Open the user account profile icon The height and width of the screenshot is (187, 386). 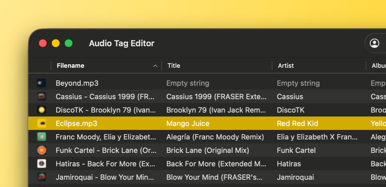tap(374, 43)
